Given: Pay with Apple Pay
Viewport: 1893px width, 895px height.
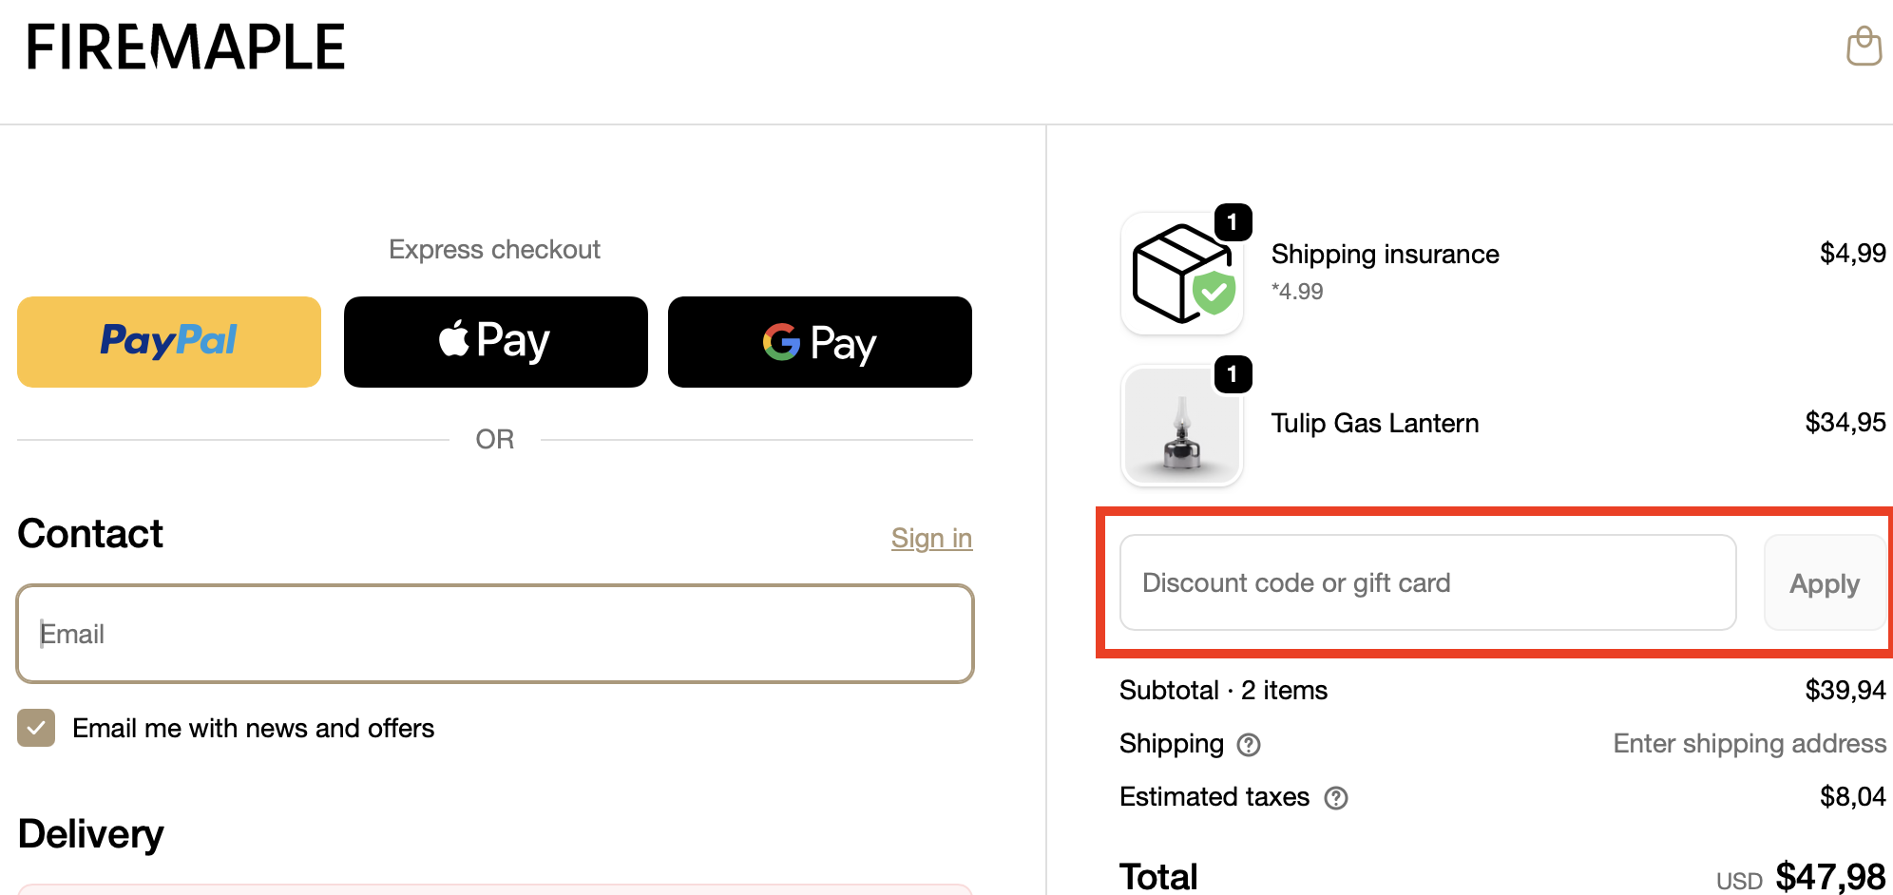Looking at the screenshot, I should (495, 342).
